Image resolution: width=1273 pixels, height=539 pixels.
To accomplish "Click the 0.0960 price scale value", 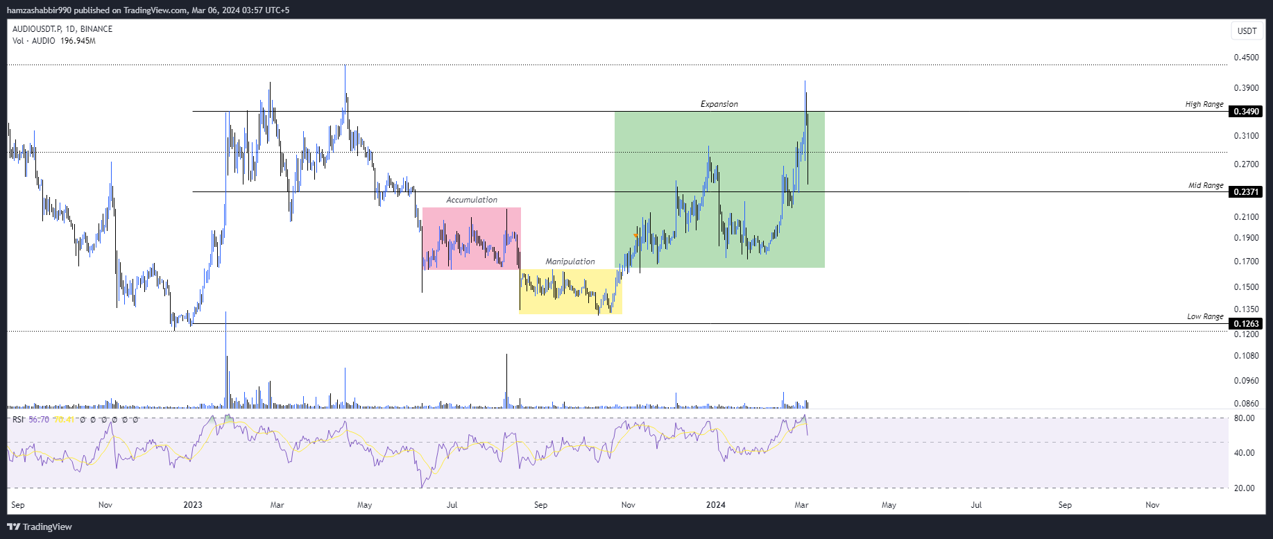I will [x=1246, y=381].
